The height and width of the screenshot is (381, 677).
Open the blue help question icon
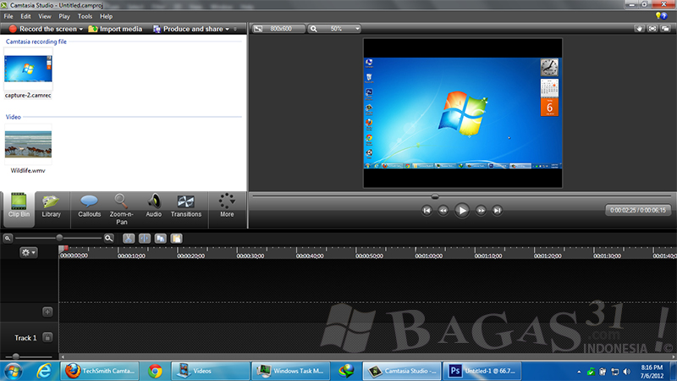(x=664, y=16)
